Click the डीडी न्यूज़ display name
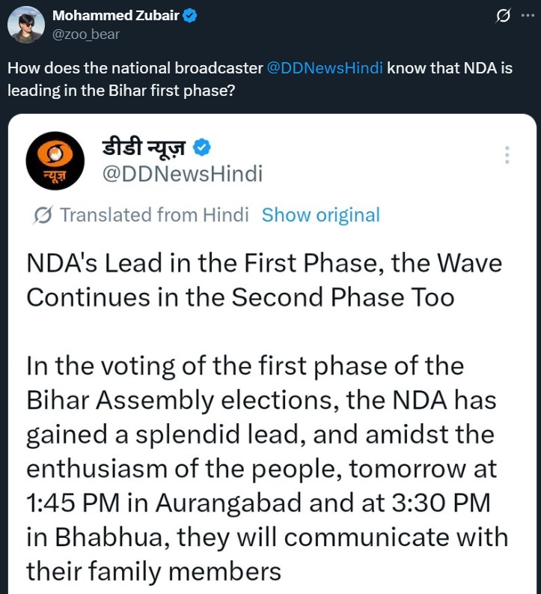This screenshot has width=541, height=594. pyautogui.click(x=144, y=147)
